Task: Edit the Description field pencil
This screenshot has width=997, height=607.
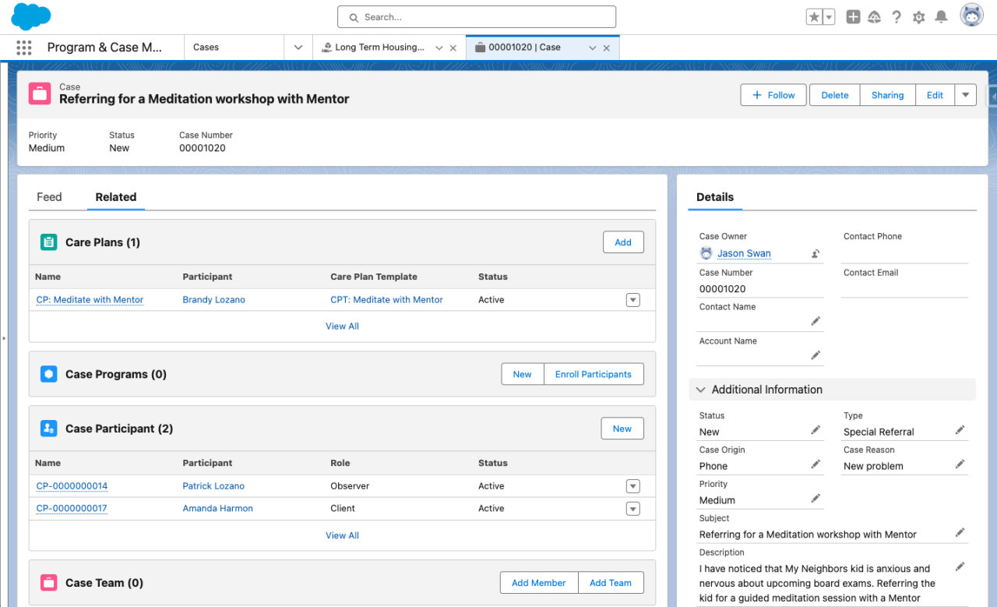Action: point(960,566)
